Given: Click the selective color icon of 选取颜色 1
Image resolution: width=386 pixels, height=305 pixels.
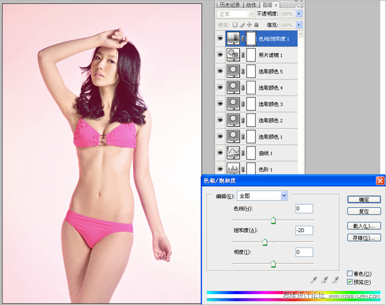Looking at the screenshot, I should [x=233, y=136].
